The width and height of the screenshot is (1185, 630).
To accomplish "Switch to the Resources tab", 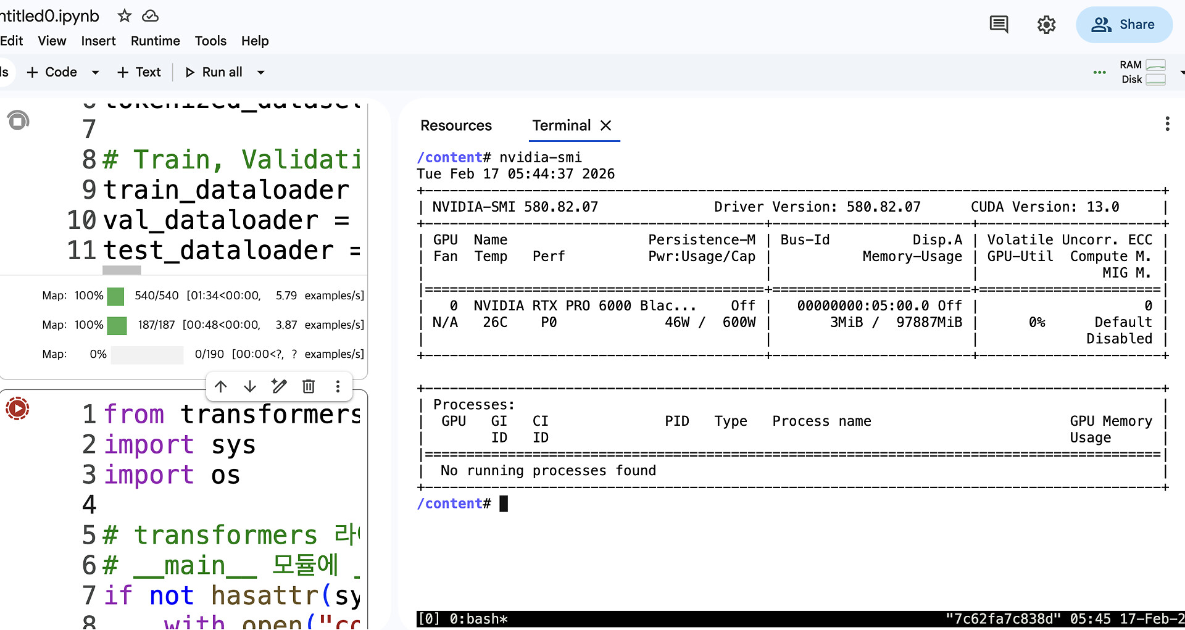I will (x=456, y=126).
